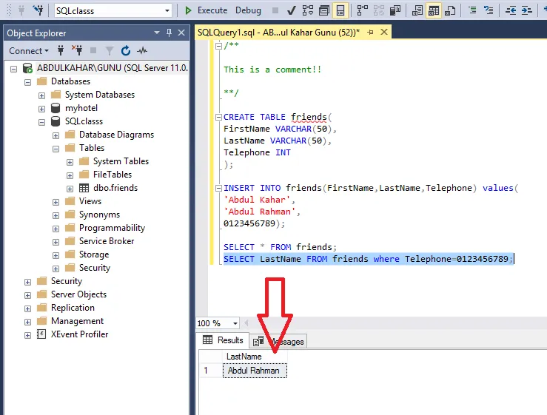The width and height of the screenshot is (547, 415).
Task: Click the Cancel Executing Query stop icon
Action: point(275,10)
